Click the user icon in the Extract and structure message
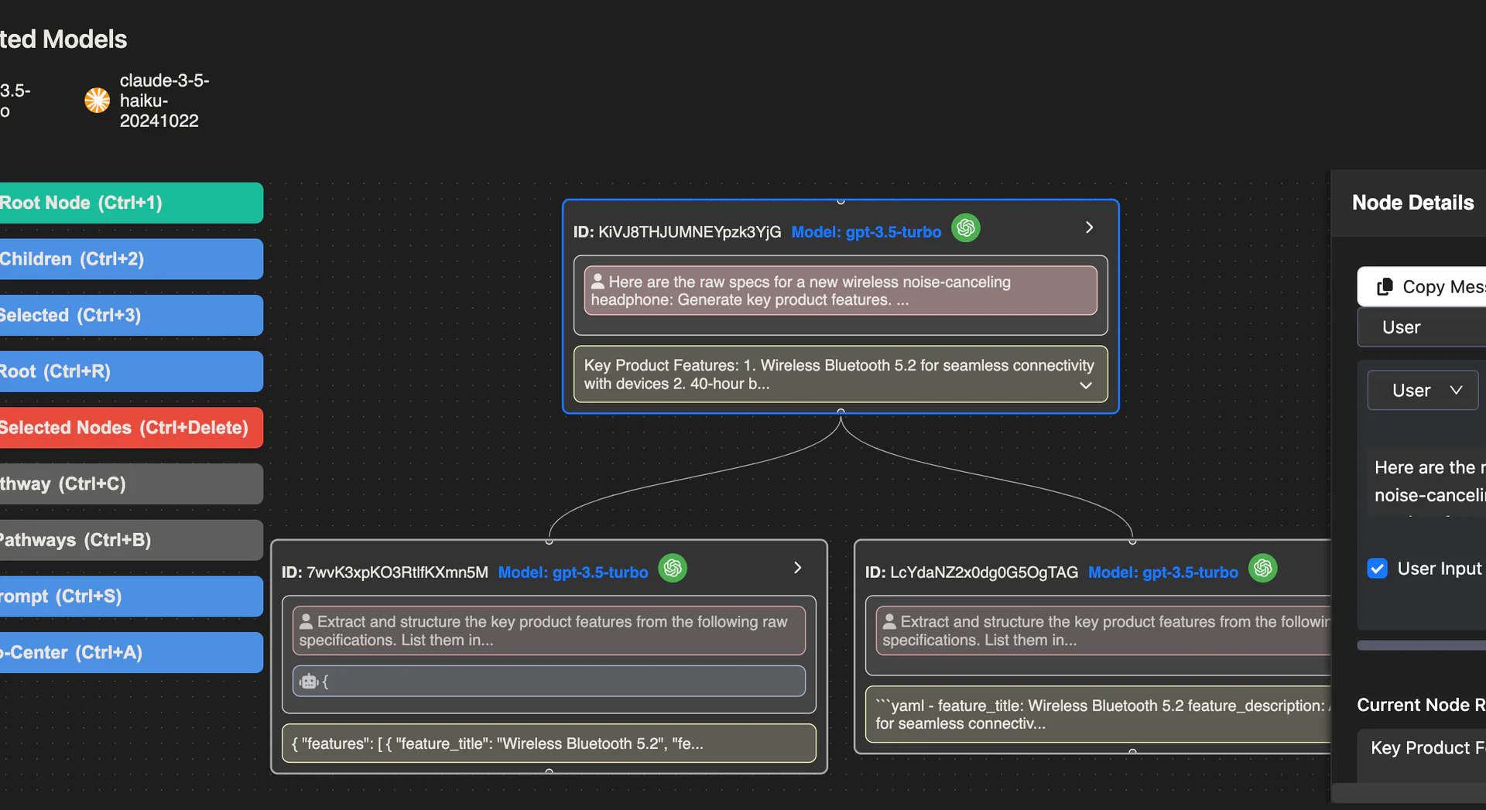This screenshot has width=1486, height=810. [306, 620]
